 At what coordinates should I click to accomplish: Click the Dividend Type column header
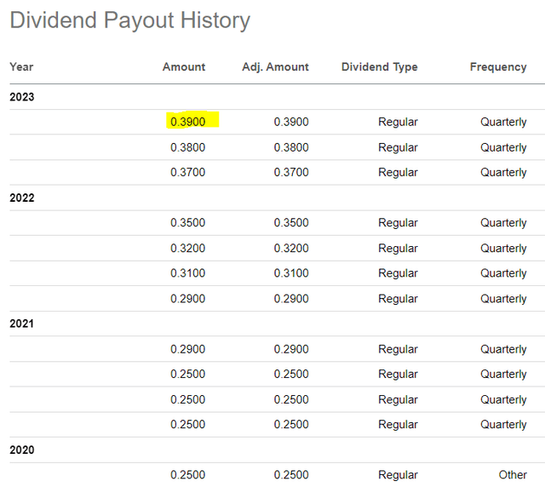click(379, 66)
